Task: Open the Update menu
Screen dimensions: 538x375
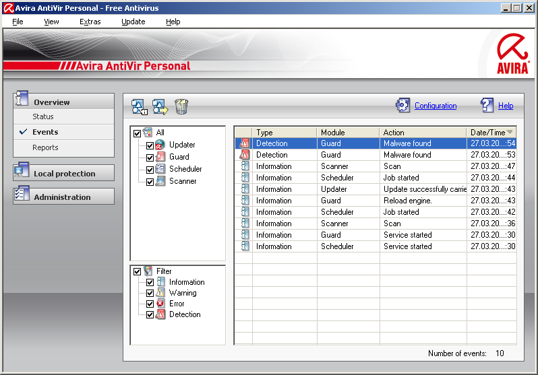Action: (133, 22)
